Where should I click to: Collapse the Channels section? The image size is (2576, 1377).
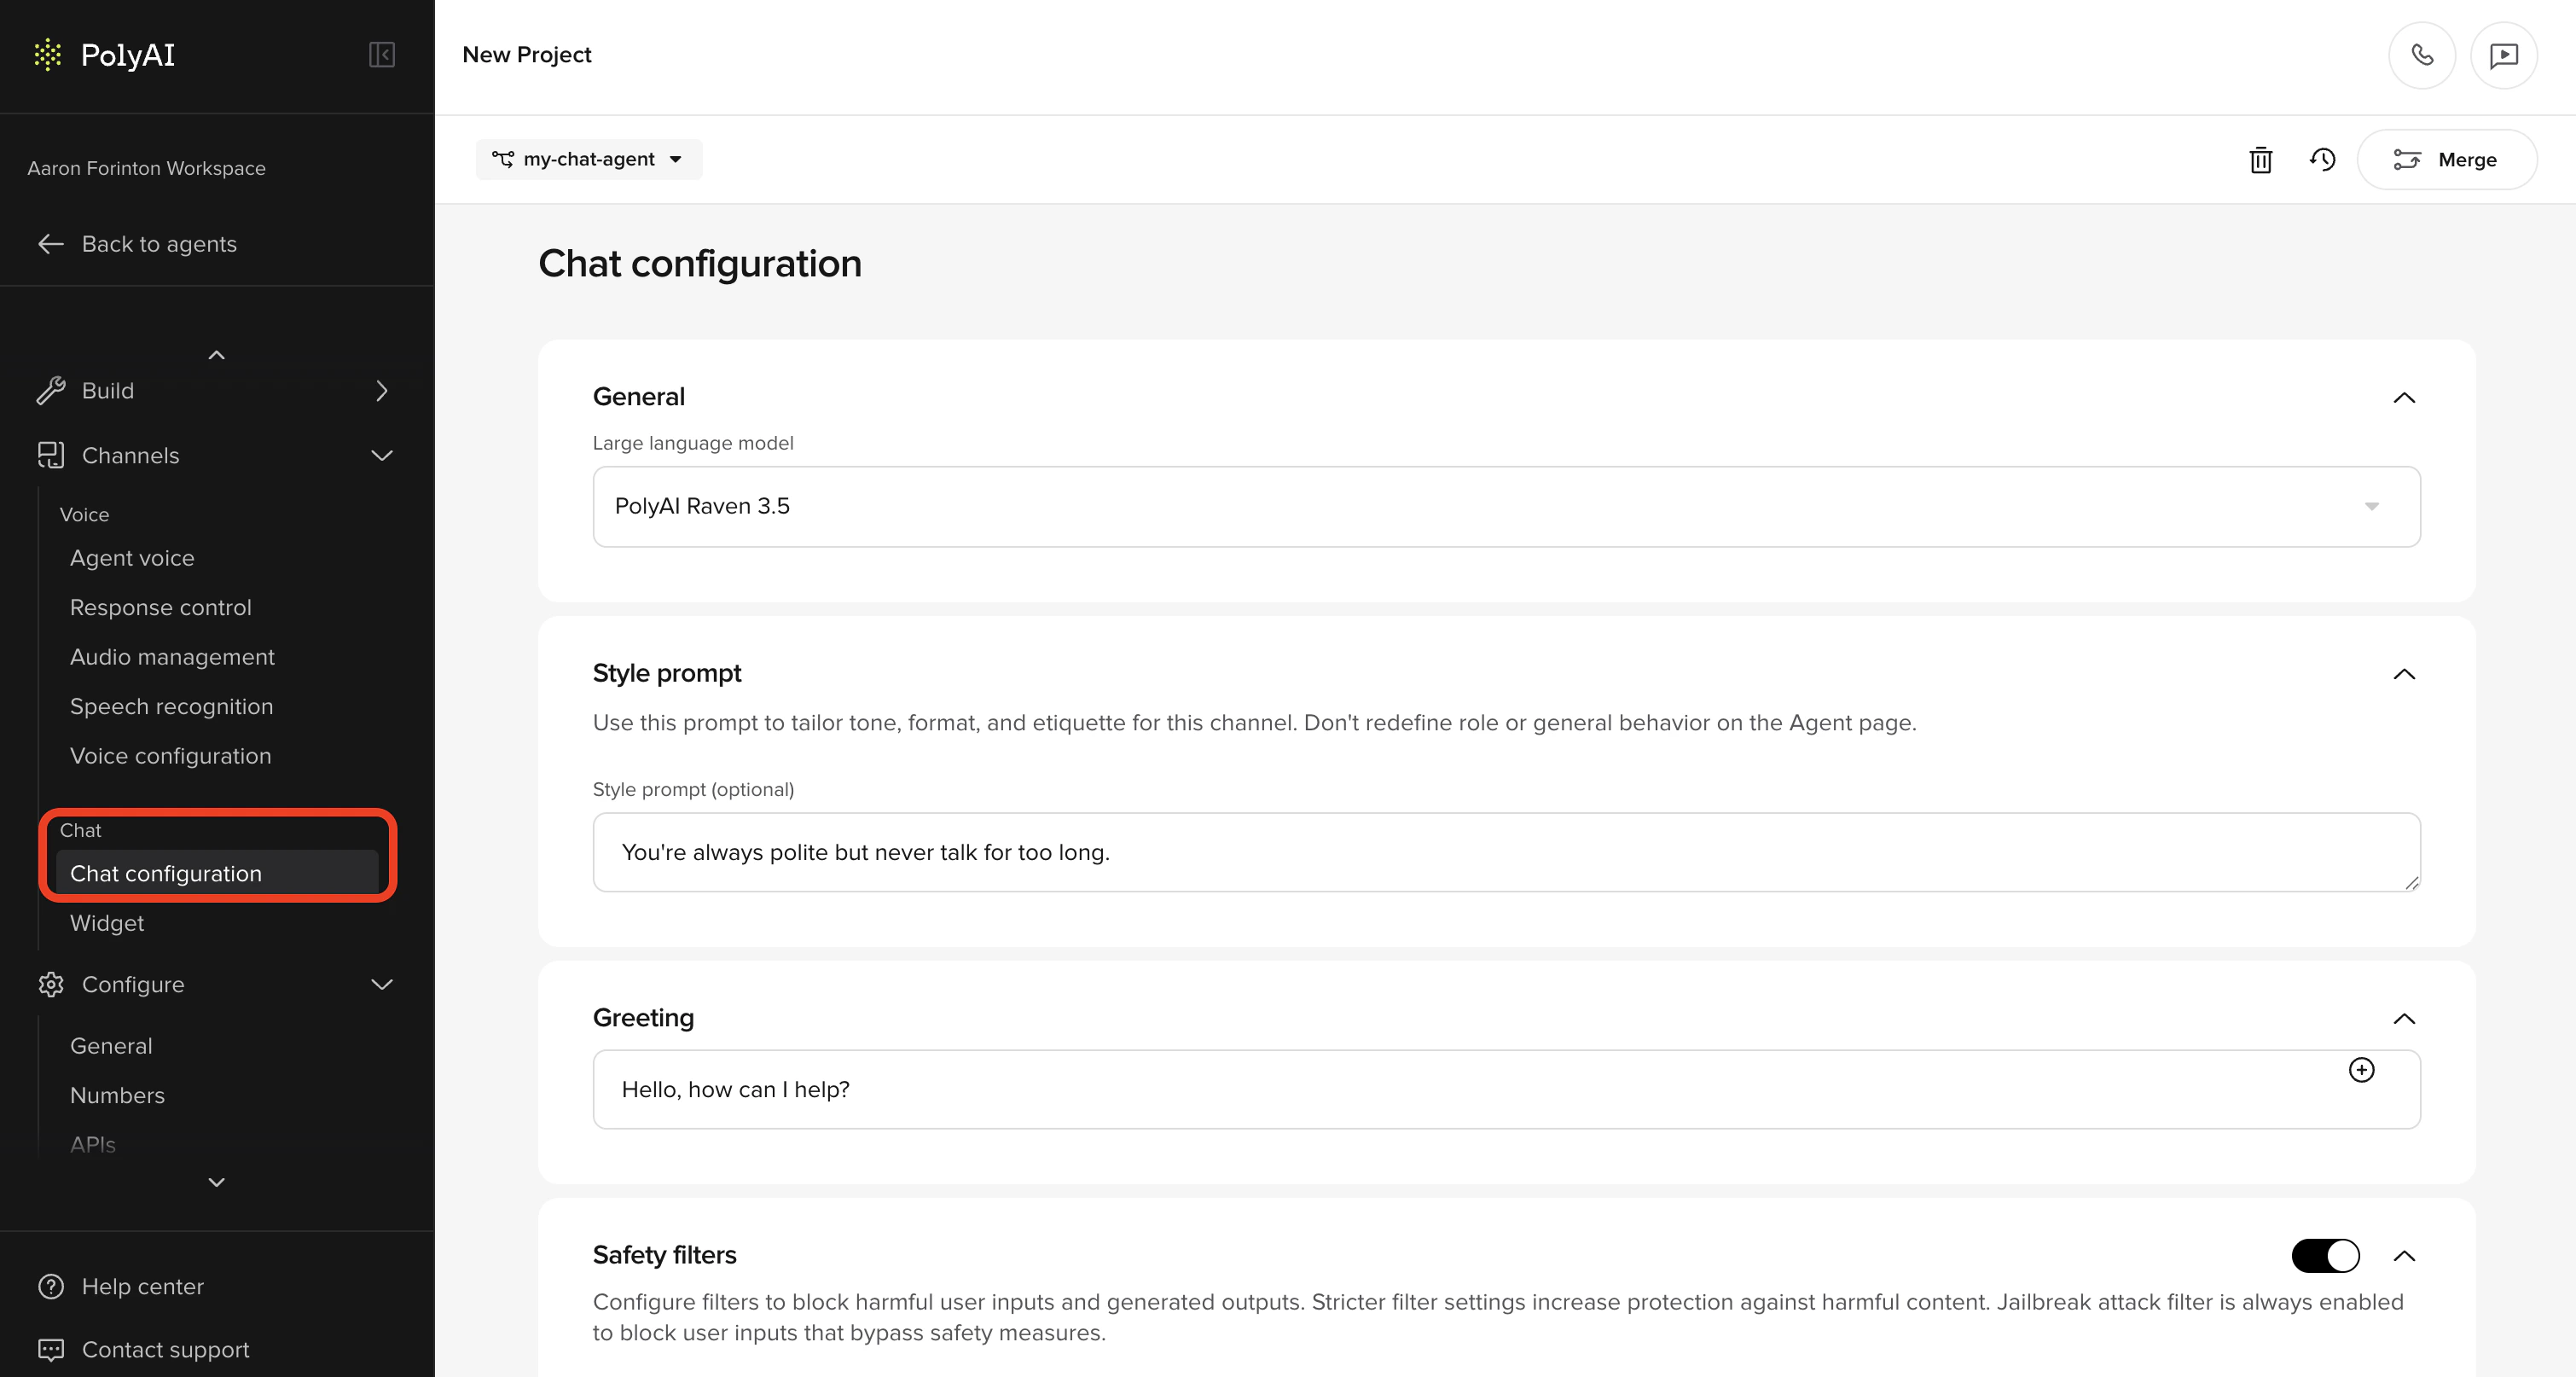click(x=381, y=455)
